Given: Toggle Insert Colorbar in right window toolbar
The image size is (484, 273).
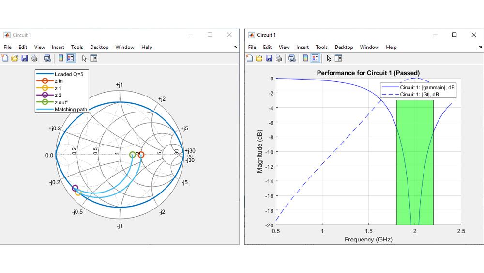Looking at the screenshot, I should coord(305,58).
